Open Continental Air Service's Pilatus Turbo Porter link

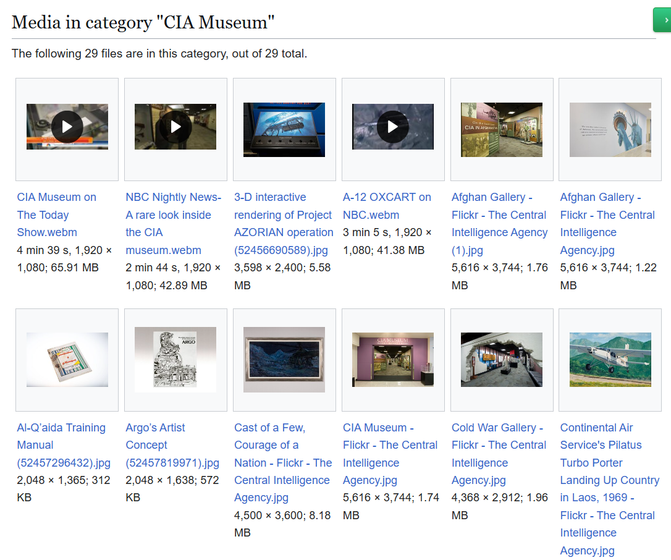(609, 489)
